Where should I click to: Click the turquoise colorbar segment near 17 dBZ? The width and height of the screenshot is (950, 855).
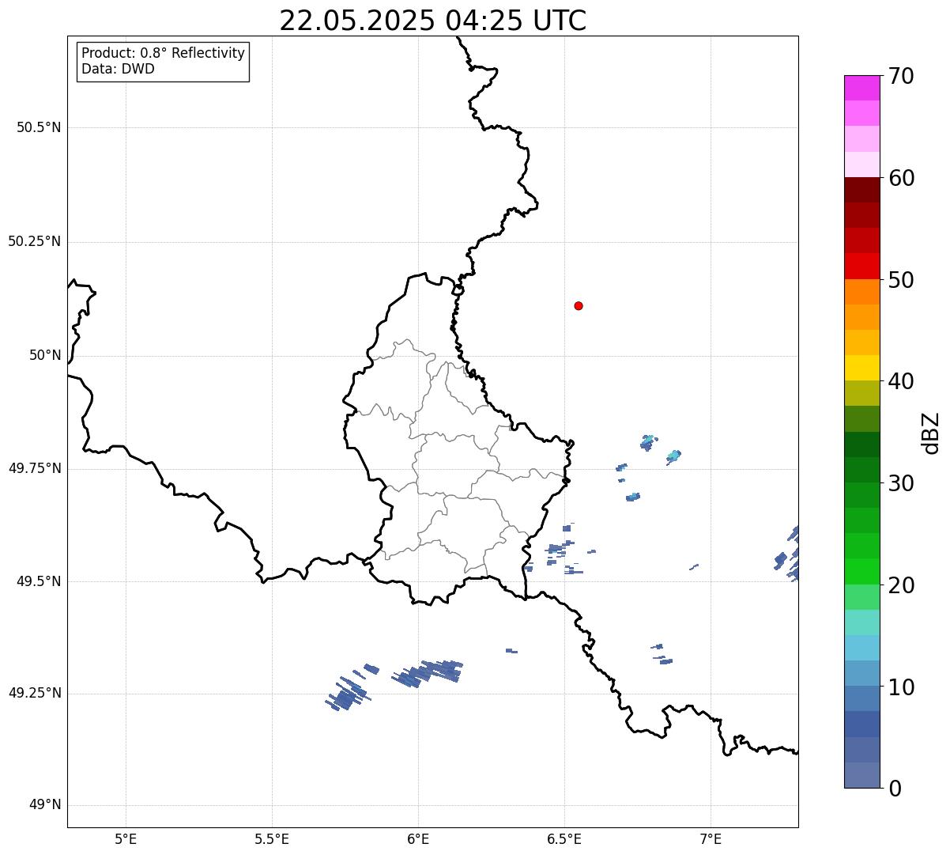[x=861, y=622]
